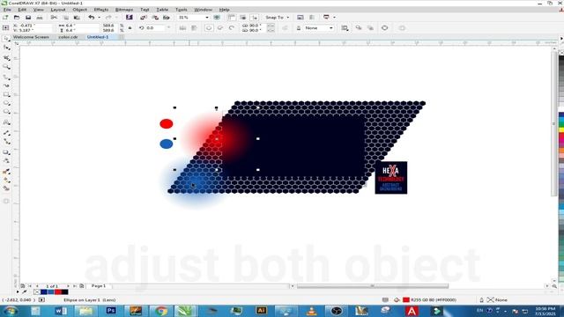Open the Layout menu
564x317 pixels.
click(x=58, y=10)
